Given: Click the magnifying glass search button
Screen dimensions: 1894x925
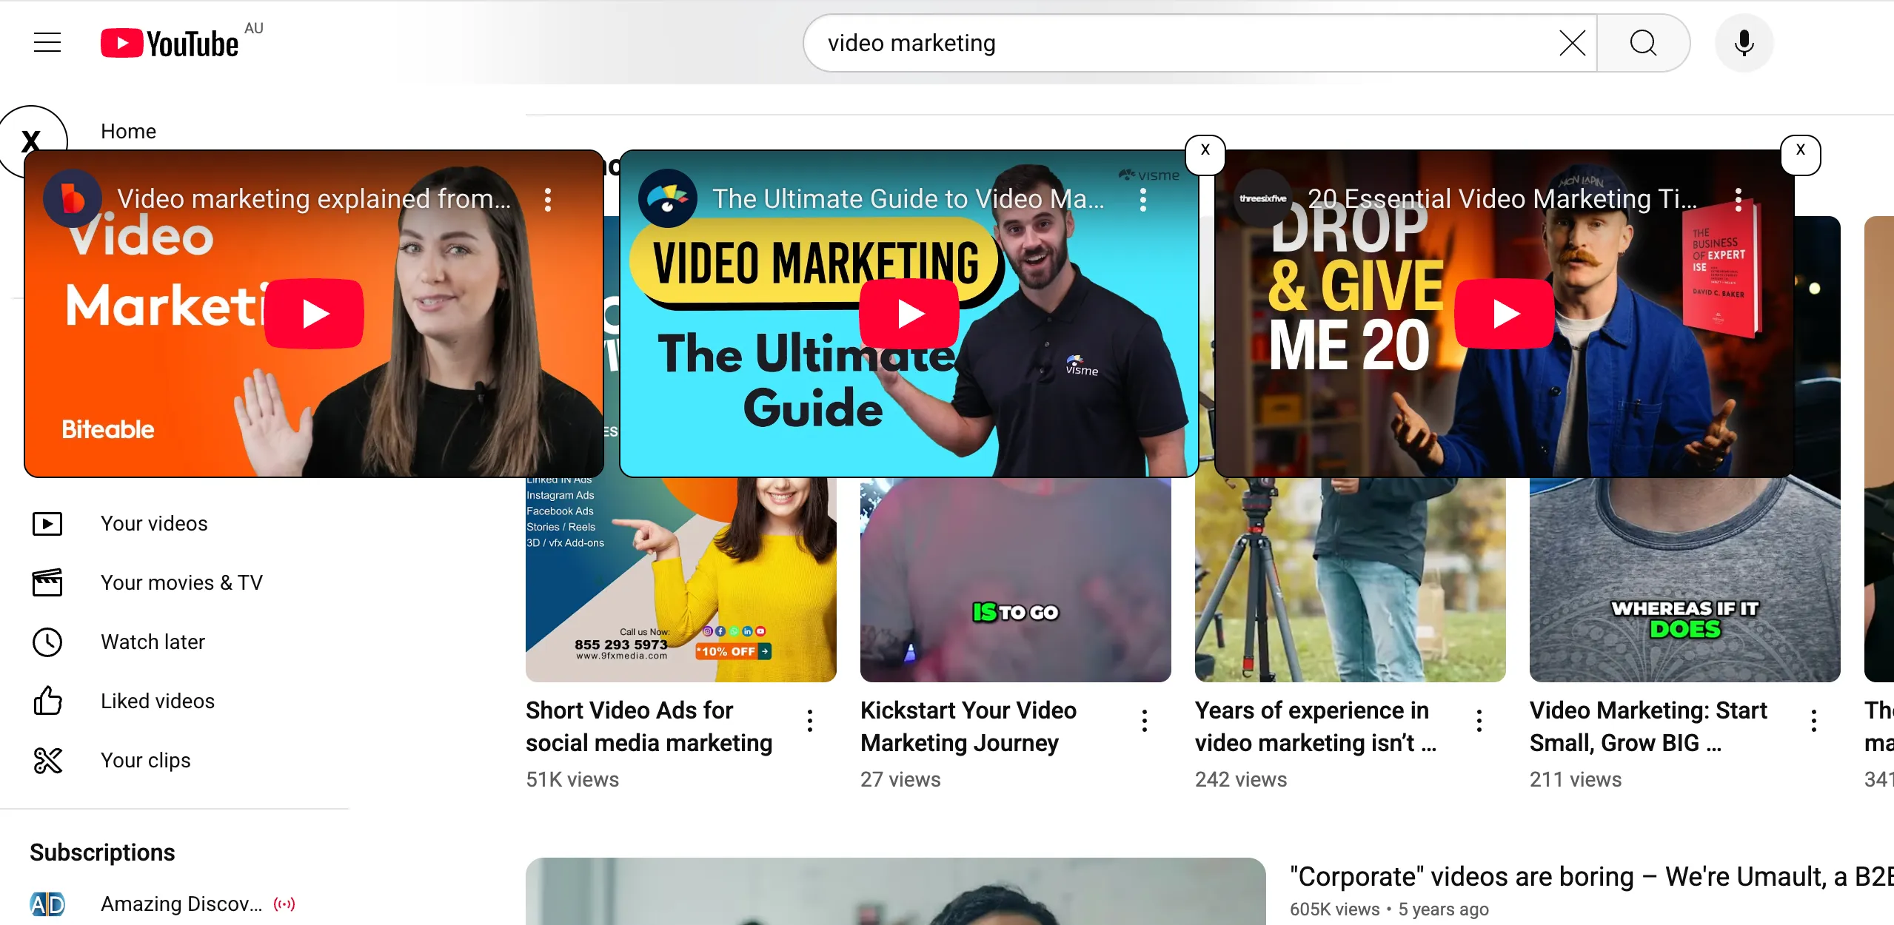Looking at the screenshot, I should [1643, 43].
